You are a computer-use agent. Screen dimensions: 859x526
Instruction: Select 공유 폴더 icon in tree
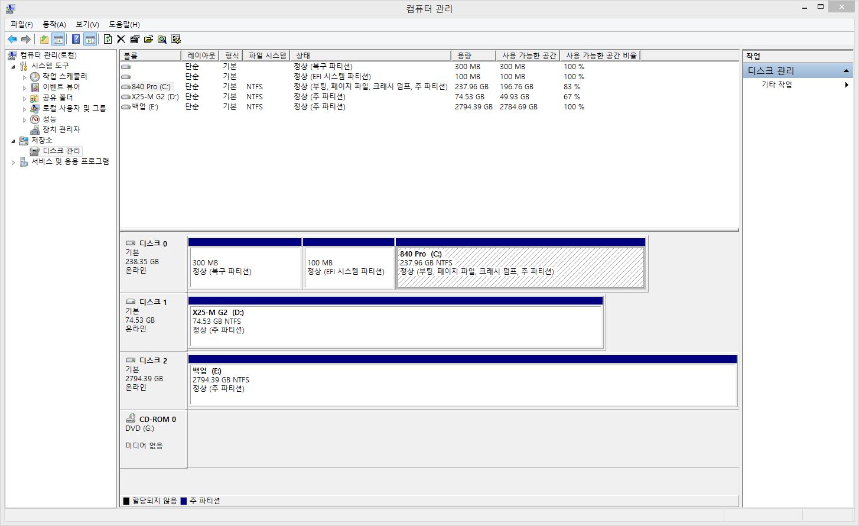(x=35, y=98)
